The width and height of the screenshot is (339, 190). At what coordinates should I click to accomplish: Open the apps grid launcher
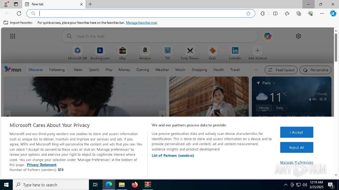tap(13, 36)
